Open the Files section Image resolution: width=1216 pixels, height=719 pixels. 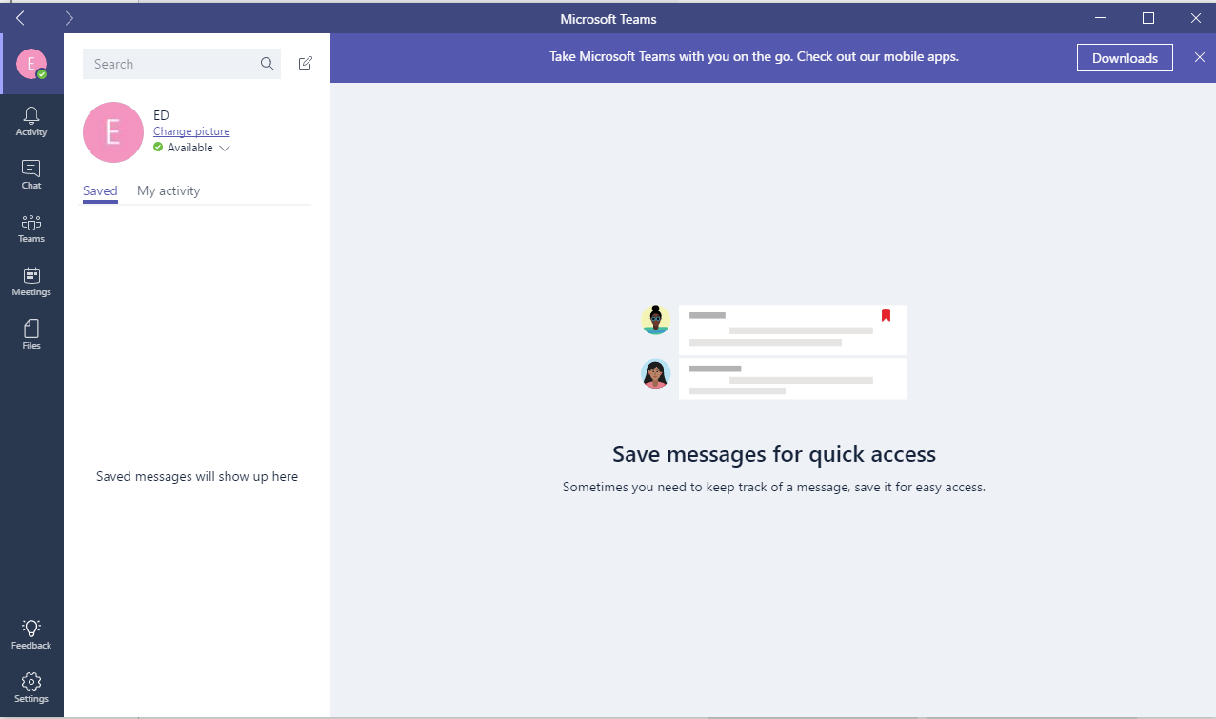(31, 334)
